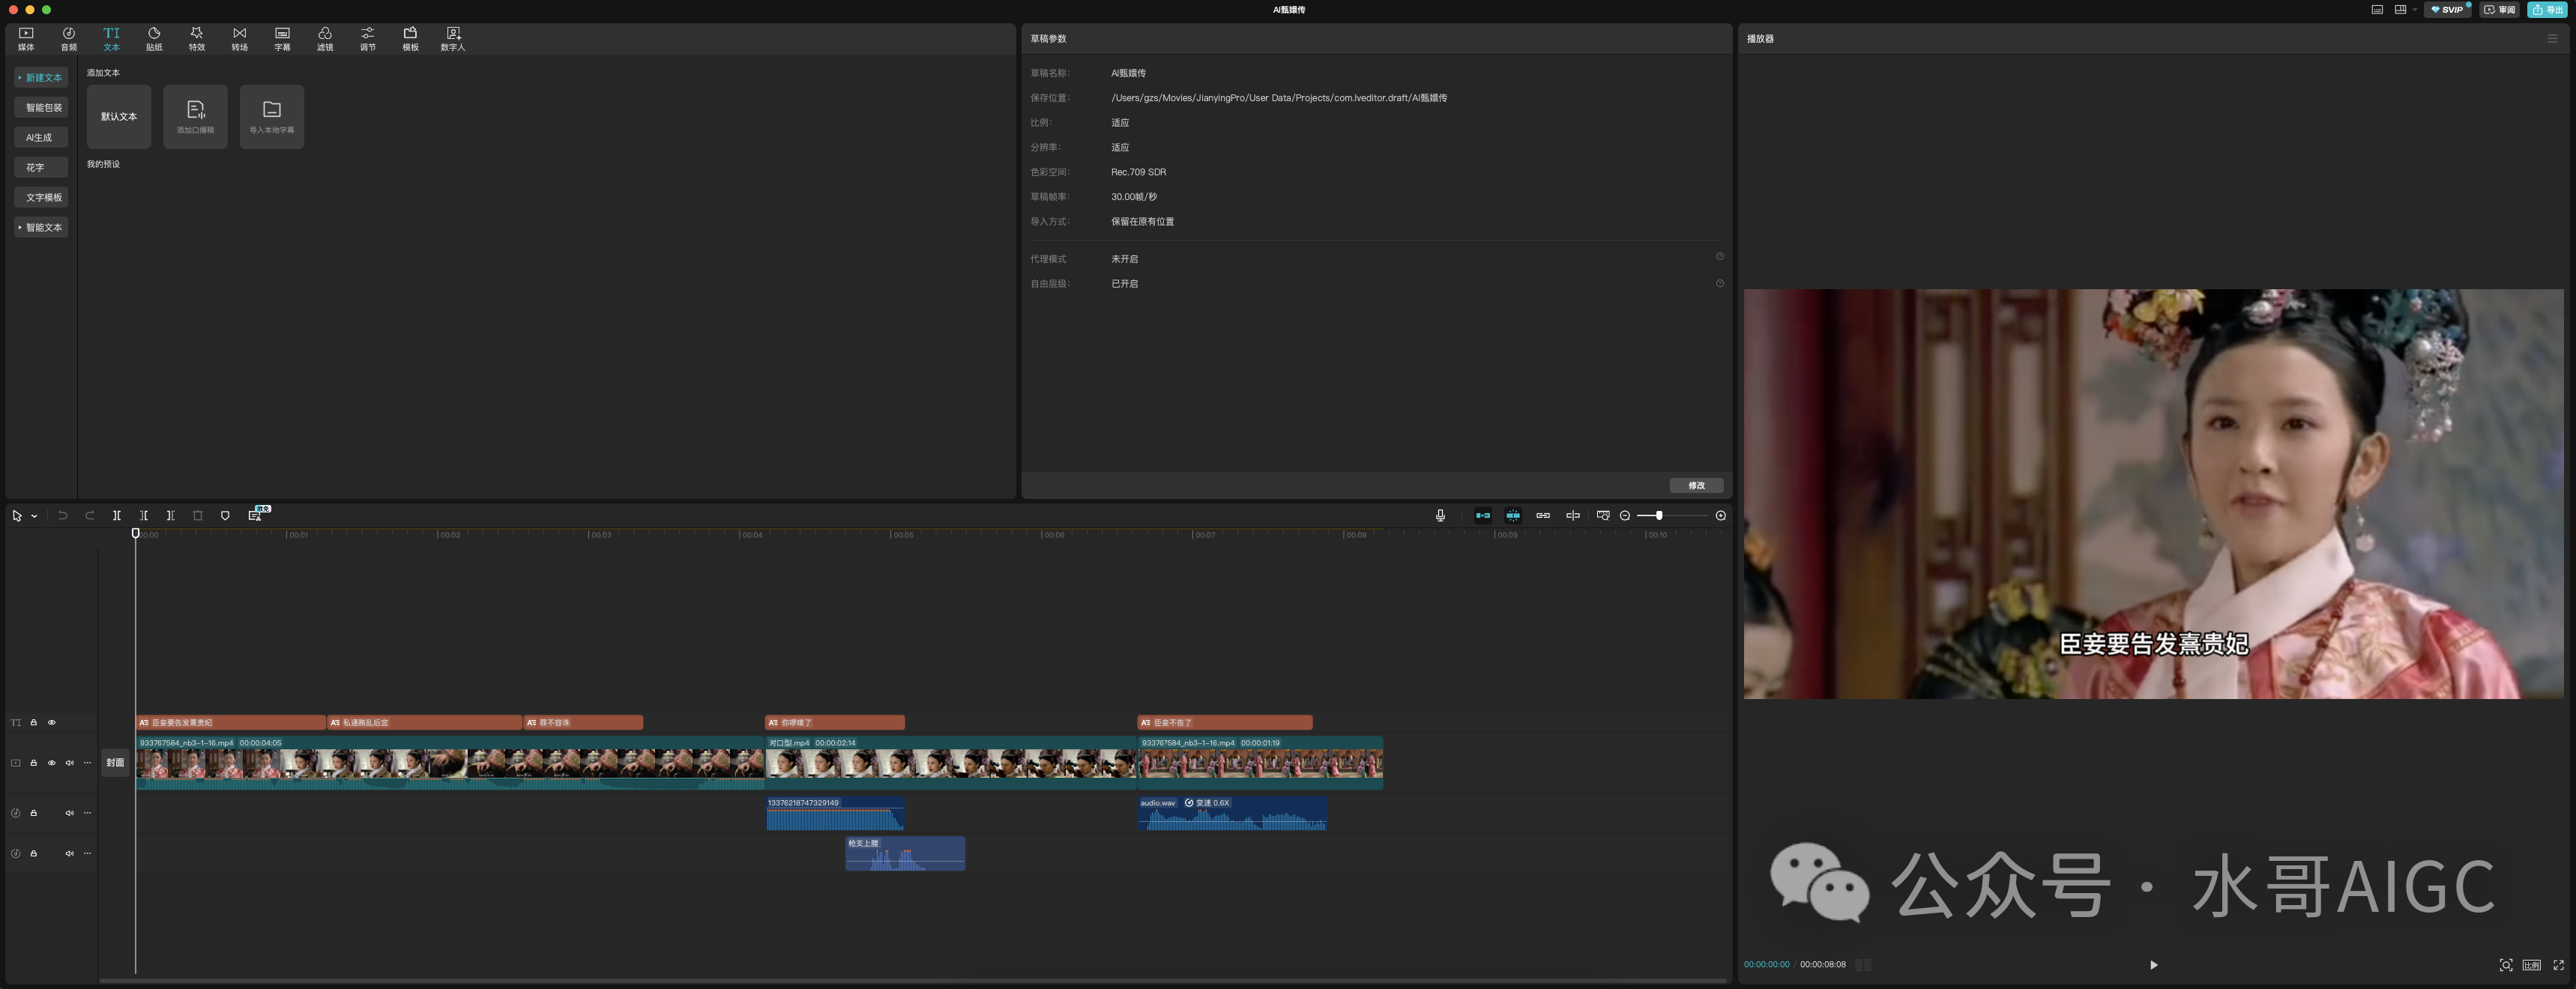Screen dimensions: 2576x989
Task: Click the microphone record voiceover icon
Action: [1440, 516]
